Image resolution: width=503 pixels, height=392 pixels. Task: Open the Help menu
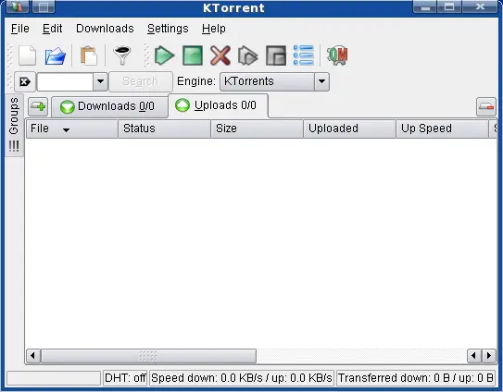(214, 29)
